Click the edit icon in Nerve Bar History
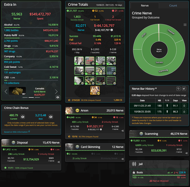The height and width of the screenshot is (187, 190). (184, 89)
